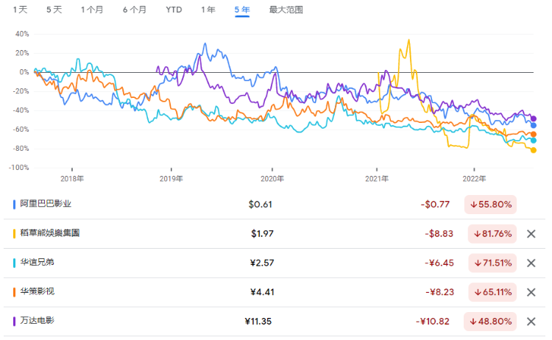
Task: Select the 1 天 time range tab
Action: point(20,10)
